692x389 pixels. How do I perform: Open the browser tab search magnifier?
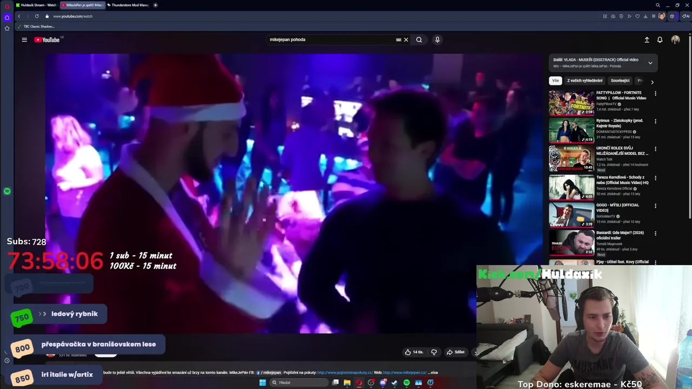[x=658, y=5]
